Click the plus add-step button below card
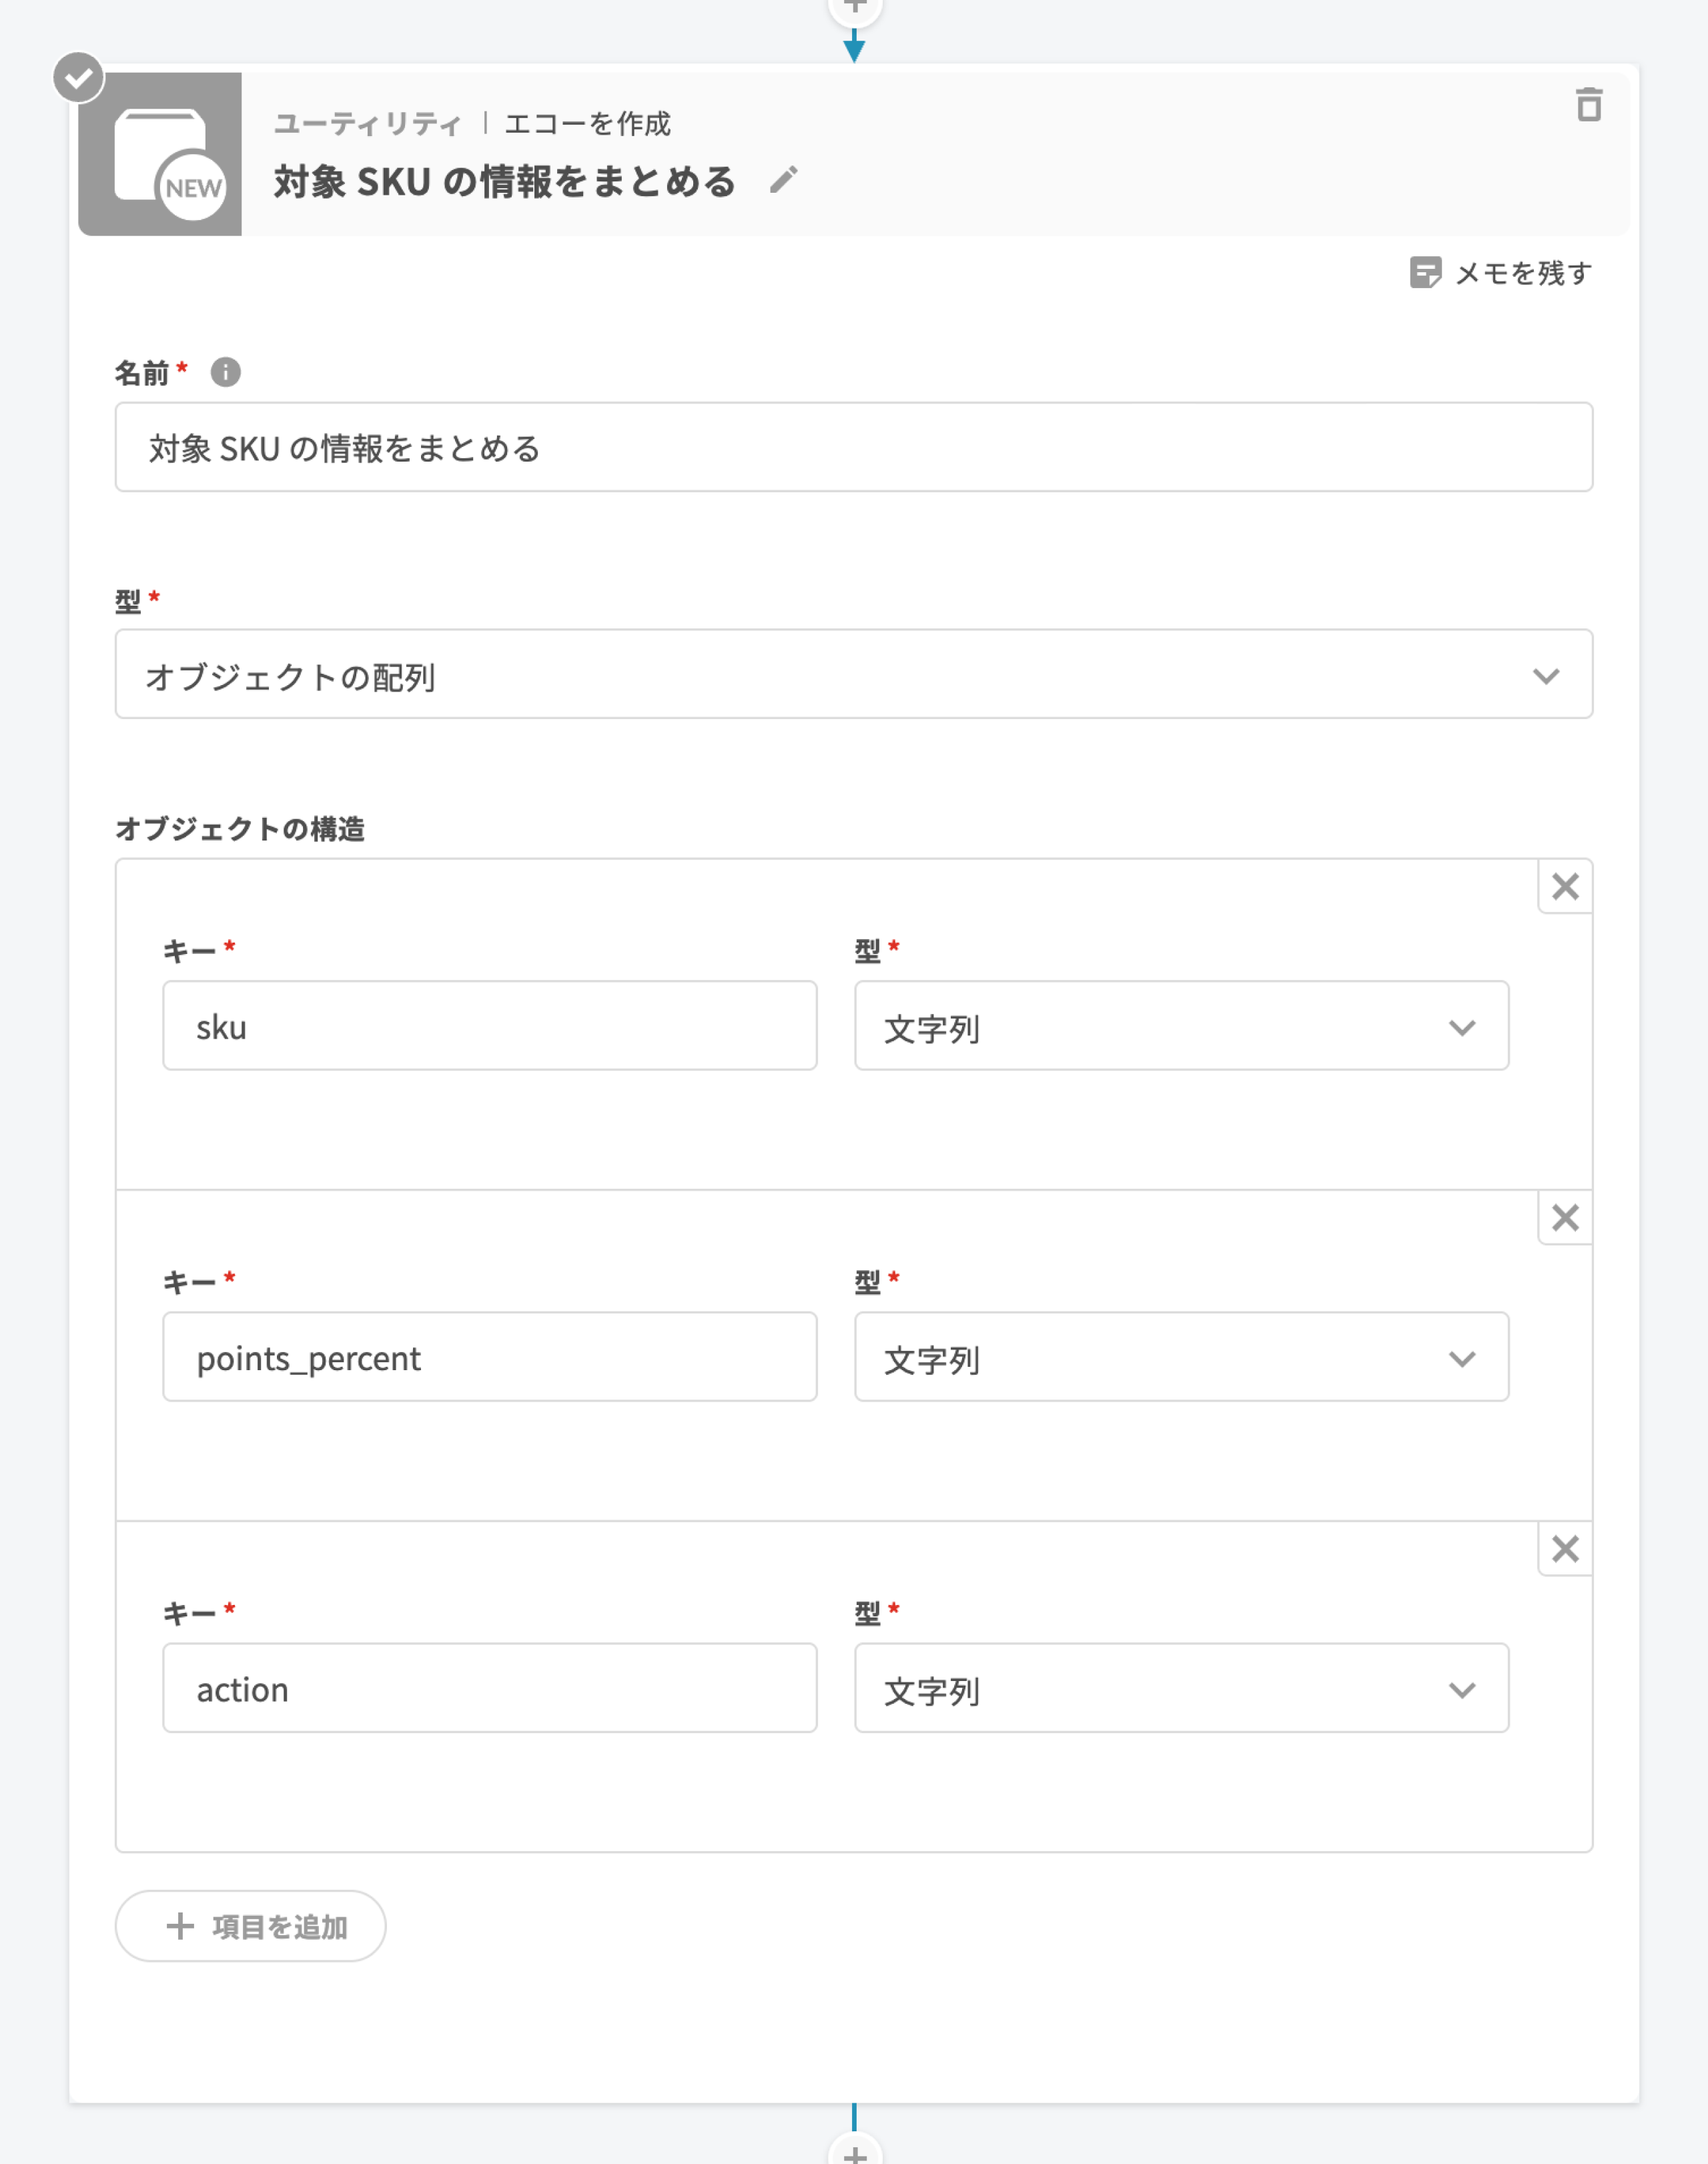Viewport: 1708px width, 2164px height. click(x=855, y=2152)
